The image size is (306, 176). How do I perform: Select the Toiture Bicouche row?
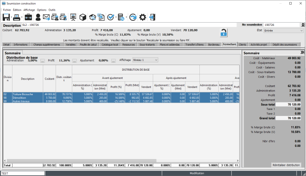(x=121, y=94)
